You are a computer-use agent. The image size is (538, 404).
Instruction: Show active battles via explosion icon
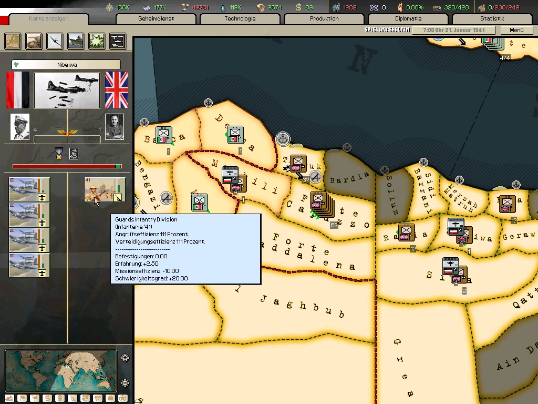[x=97, y=41]
